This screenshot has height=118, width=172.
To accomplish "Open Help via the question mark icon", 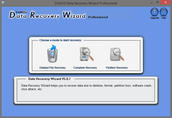I will (164, 12).
